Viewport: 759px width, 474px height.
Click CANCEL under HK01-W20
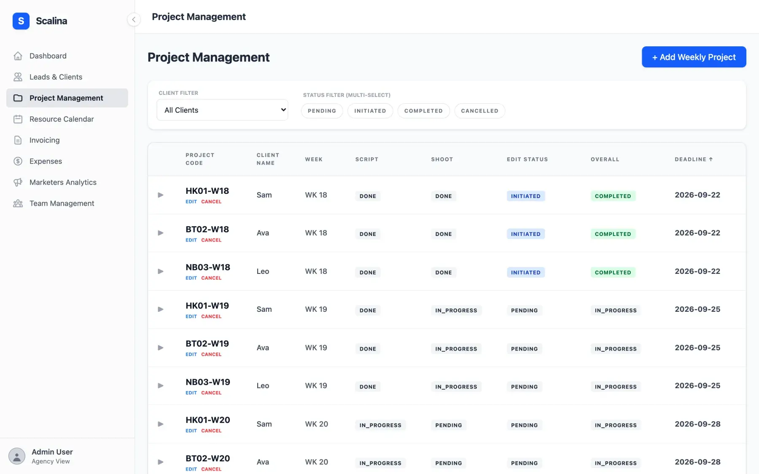click(211, 431)
